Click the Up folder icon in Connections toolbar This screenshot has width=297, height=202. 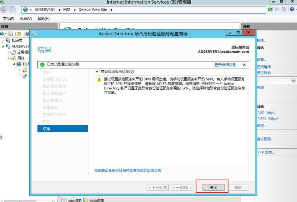coord(19,34)
